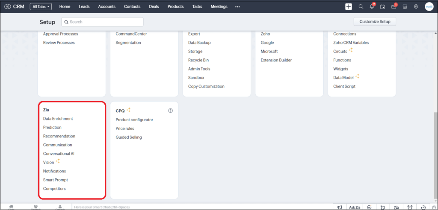
Task: Open the Tasks tab
Action: coord(197,6)
